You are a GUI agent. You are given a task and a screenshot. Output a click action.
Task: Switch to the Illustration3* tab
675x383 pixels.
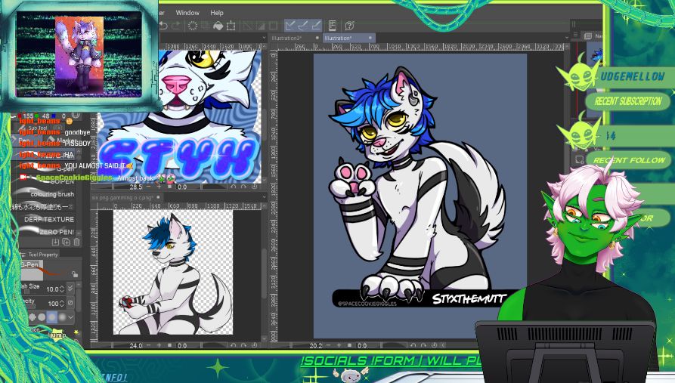click(x=286, y=38)
